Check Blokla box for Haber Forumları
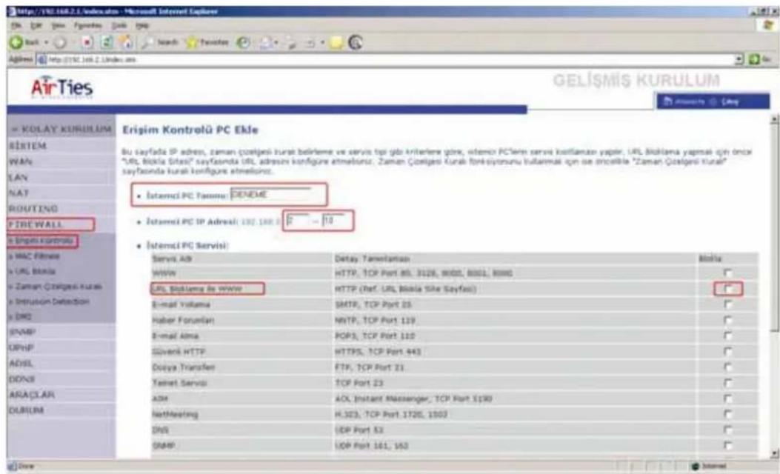Screen dimensions: 780x474 727,320
